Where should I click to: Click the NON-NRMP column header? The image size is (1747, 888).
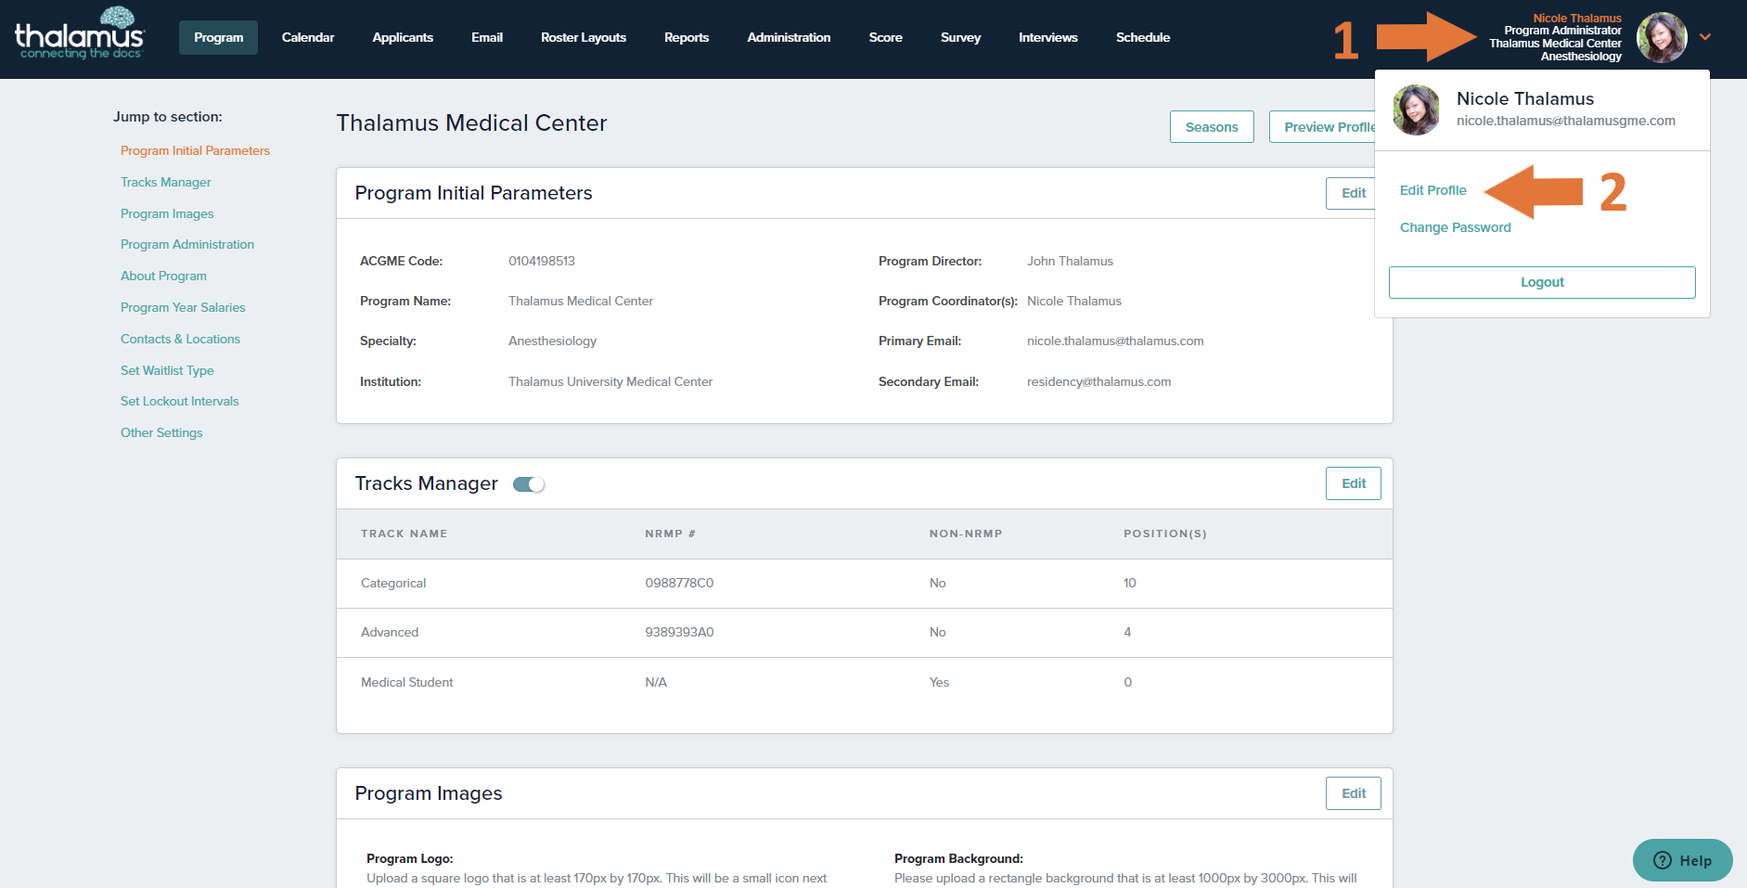(966, 534)
